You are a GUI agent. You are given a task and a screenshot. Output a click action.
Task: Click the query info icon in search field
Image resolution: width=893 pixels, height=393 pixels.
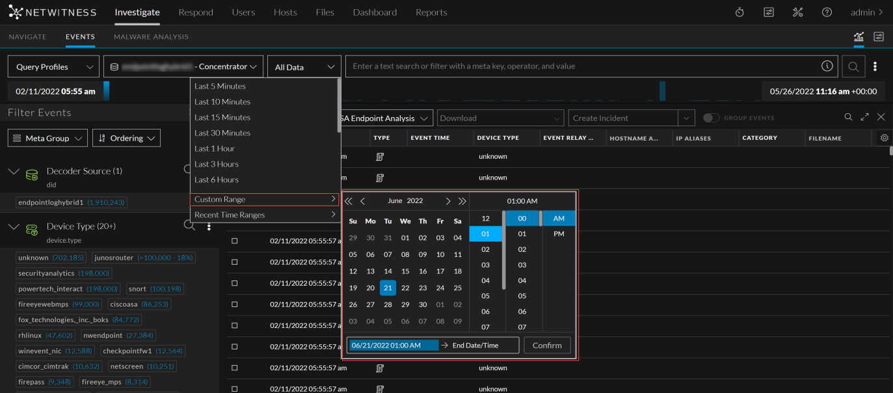point(827,66)
